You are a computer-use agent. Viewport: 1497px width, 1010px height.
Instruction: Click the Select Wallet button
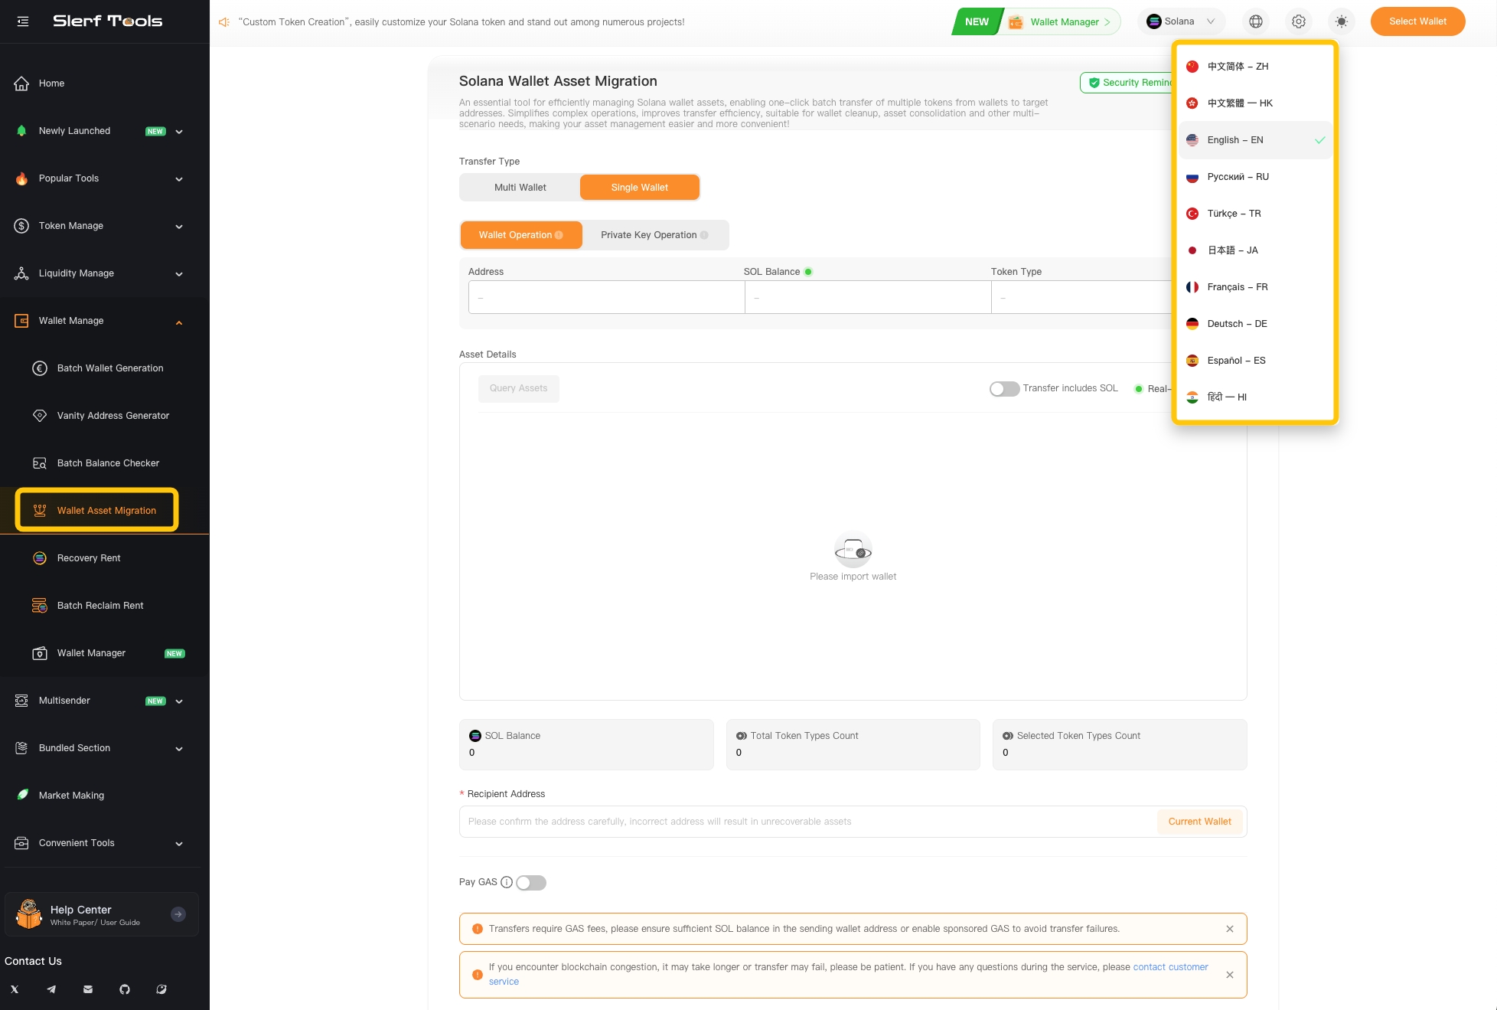pos(1417,21)
